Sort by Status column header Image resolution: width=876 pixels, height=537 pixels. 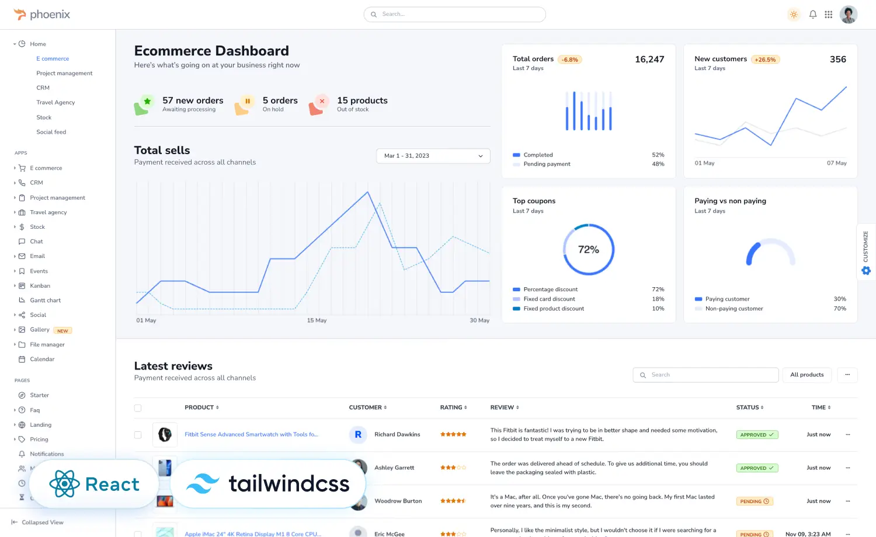pyautogui.click(x=750, y=407)
